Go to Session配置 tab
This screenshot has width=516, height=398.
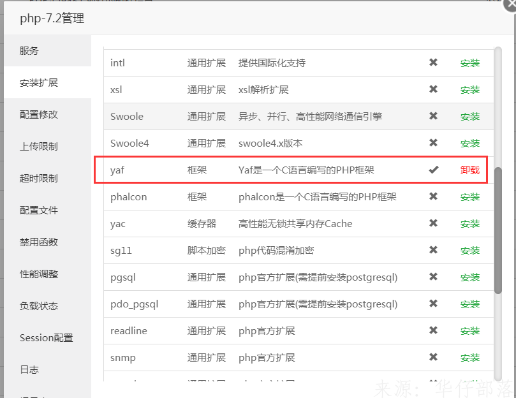point(46,338)
